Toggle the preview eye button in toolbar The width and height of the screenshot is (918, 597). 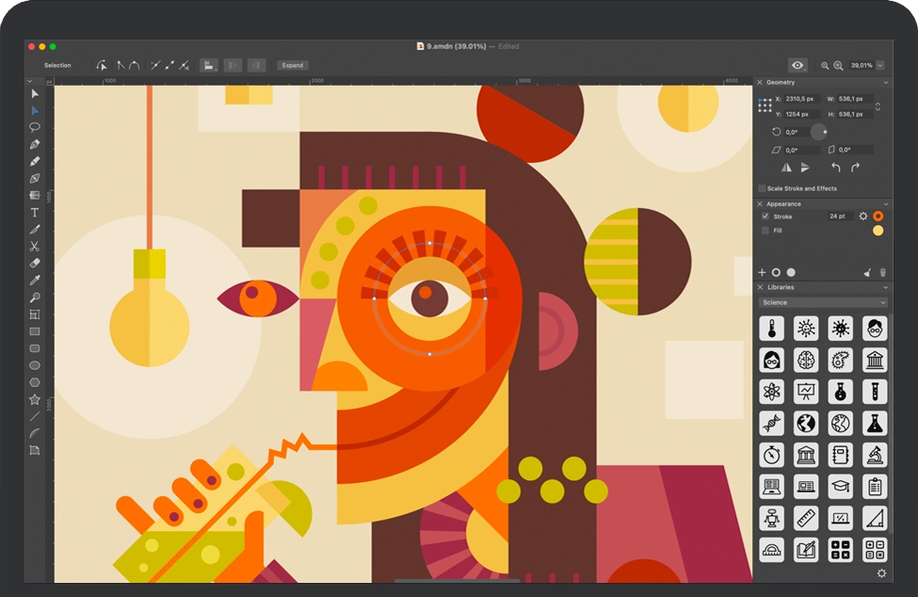pyautogui.click(x=797, y=66)
